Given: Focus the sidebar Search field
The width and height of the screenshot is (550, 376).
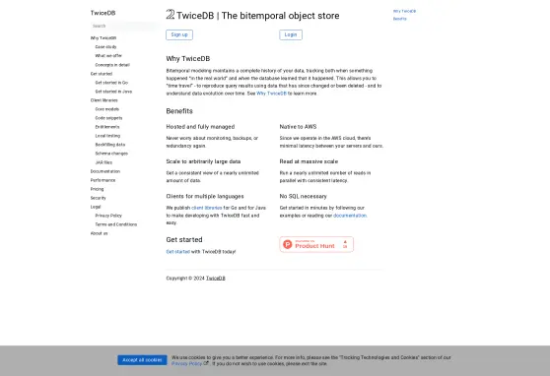Looking at the screenshot, I should point(123,26).
